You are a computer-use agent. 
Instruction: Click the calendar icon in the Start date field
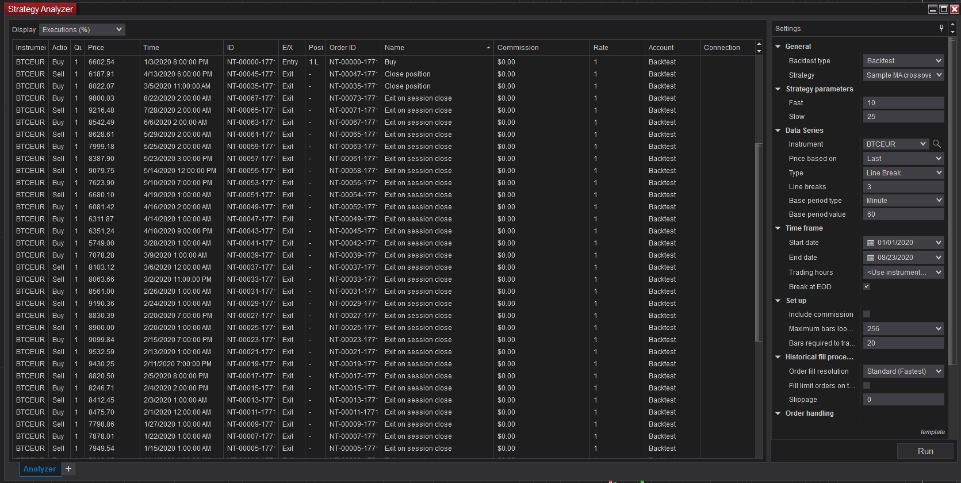point(871,243)
